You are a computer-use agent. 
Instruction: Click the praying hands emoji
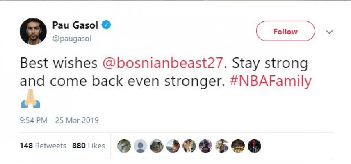(x=30, y=100)
